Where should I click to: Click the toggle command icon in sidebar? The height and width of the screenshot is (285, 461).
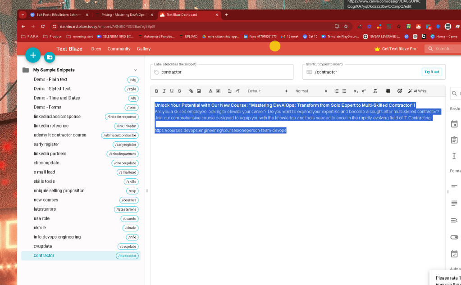454,237
